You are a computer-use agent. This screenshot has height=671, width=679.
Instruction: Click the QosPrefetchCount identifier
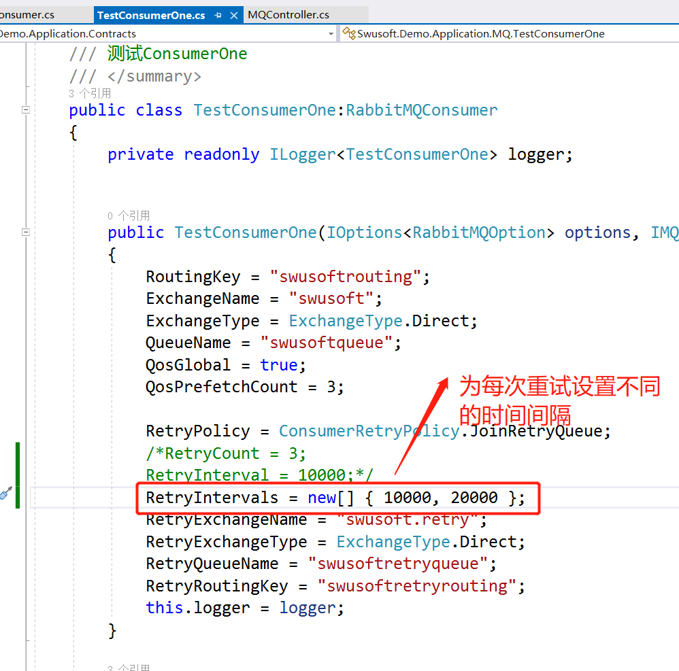[221, 387]
